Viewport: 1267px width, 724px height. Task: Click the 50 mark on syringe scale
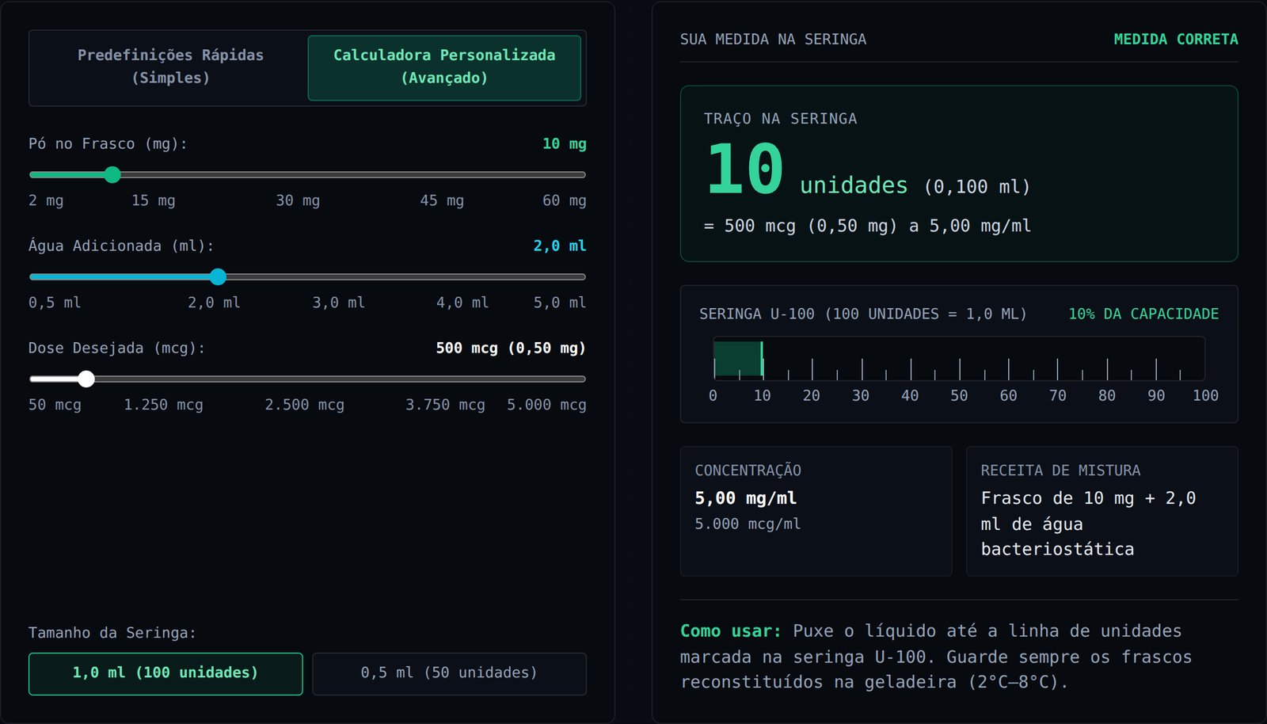959,395
